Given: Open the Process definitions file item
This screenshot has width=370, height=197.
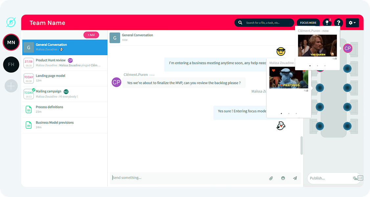Looking at the screenshot, I should (x=65, y=109).
